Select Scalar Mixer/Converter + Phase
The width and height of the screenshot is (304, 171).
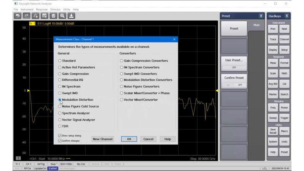point(122,93)
